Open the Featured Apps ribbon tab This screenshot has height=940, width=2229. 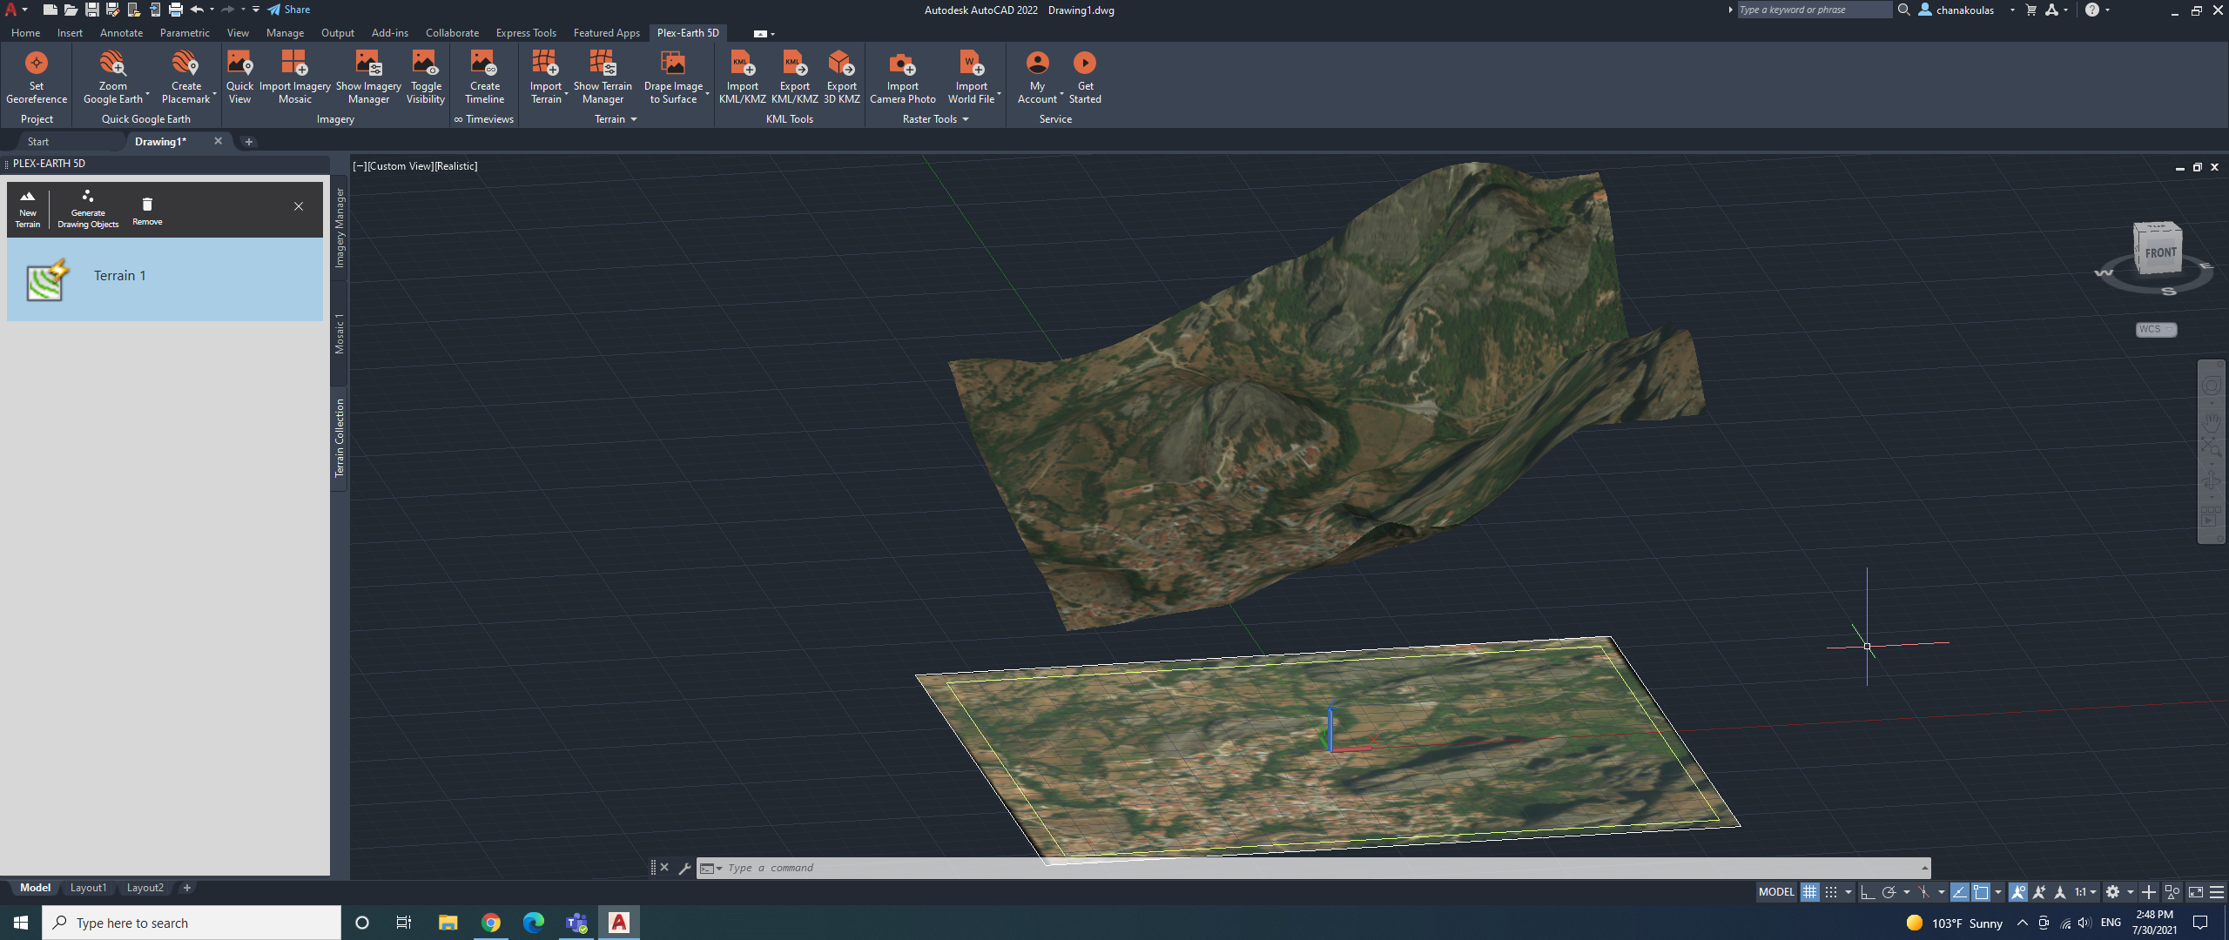(606, 33)
